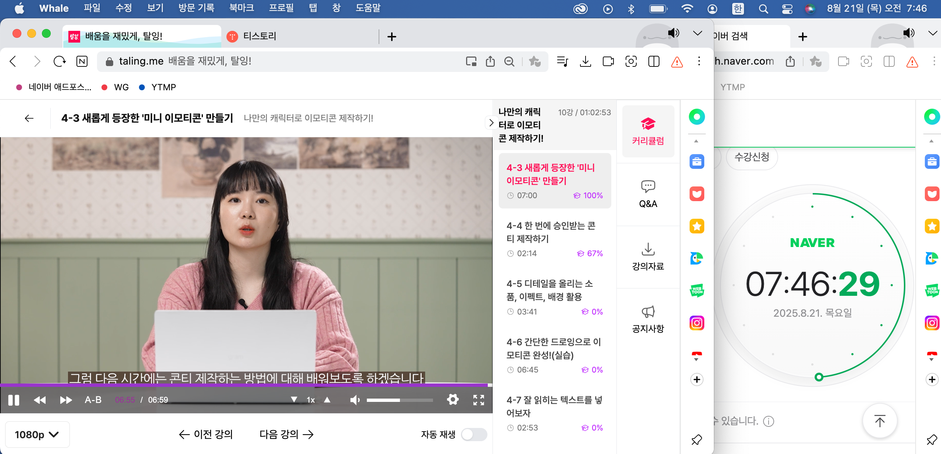This screenshot has height=454, width=941.
Task: Click the fast-forward button in player
Action: click(66, 400)
